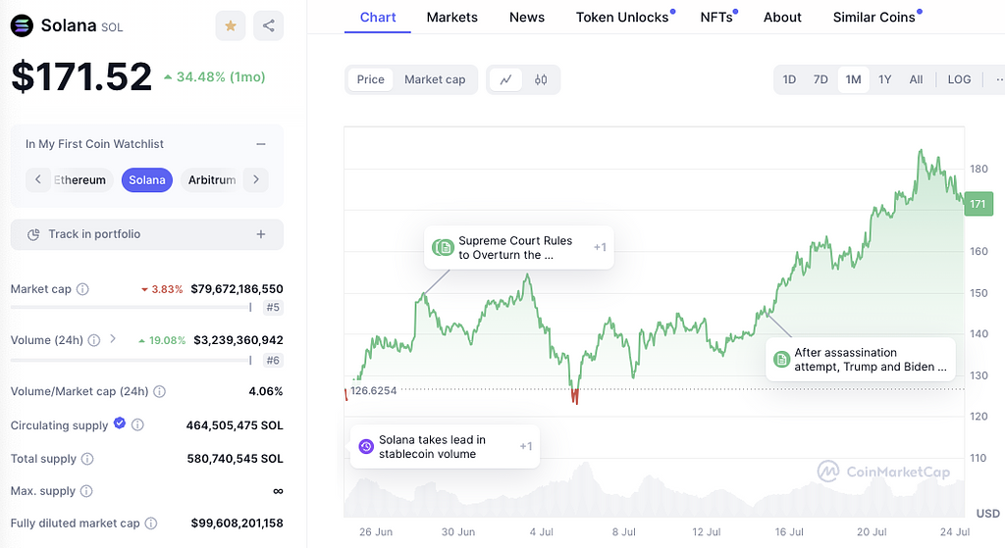Screen dimensions: 1005x548
Task: Click info icon next to Market cap
Action: (82, 289)
